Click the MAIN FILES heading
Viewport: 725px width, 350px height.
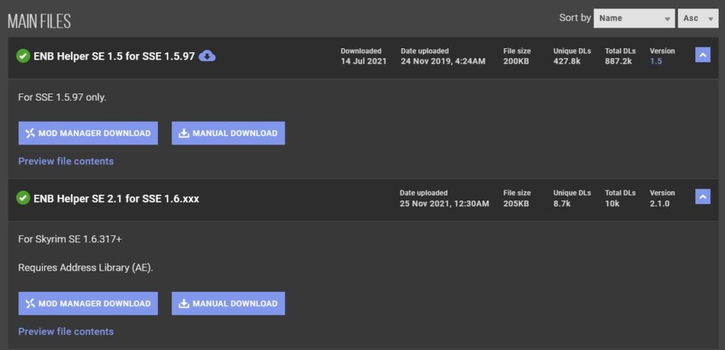pos(40,21)
